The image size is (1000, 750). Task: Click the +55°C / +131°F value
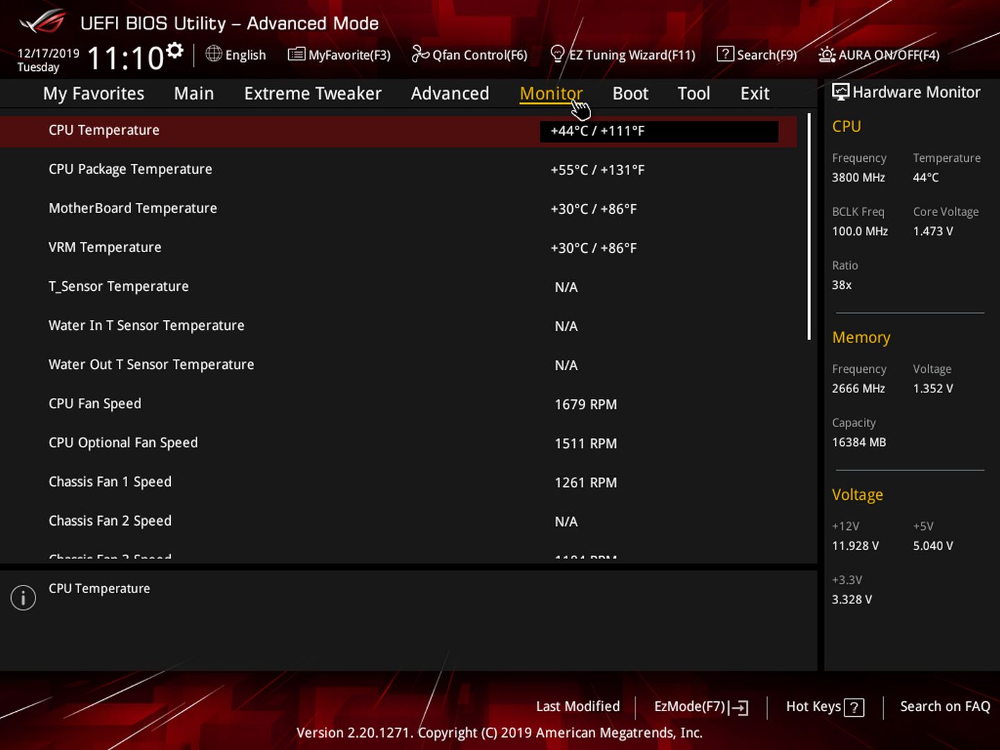(597, 170)
